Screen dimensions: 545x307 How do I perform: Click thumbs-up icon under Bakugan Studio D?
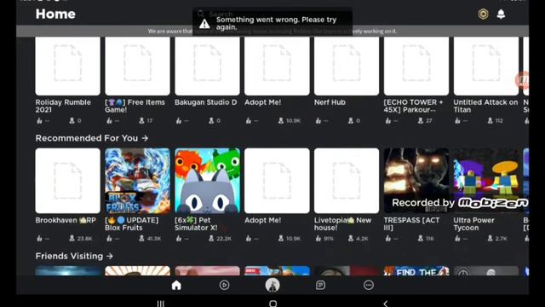coord(179,120)
